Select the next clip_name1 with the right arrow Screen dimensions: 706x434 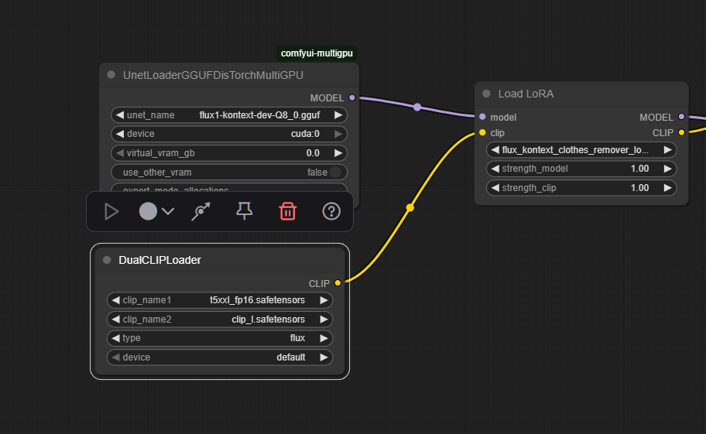click(324, 300)
